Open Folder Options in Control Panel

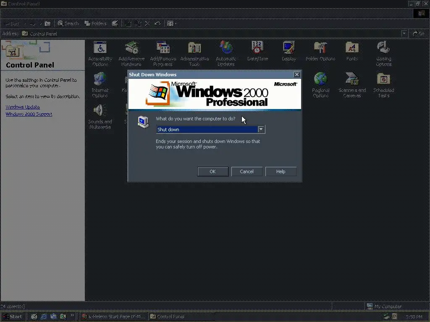(320, 51)
